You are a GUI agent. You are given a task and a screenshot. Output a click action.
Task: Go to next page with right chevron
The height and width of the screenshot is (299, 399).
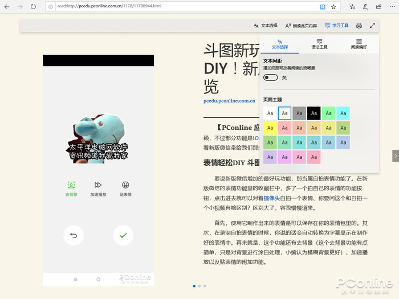pyautogui.click(x=396, y=155)
